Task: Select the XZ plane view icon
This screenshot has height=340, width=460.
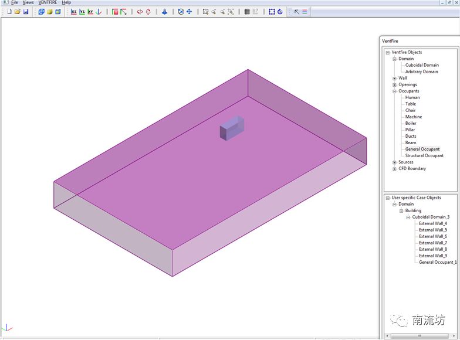Action: tap(74, 12)
